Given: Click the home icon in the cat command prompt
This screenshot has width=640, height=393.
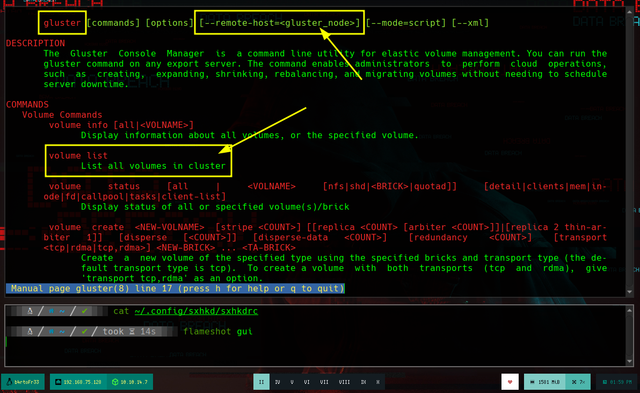Looking at the screenshot, I should pos(51,311).
